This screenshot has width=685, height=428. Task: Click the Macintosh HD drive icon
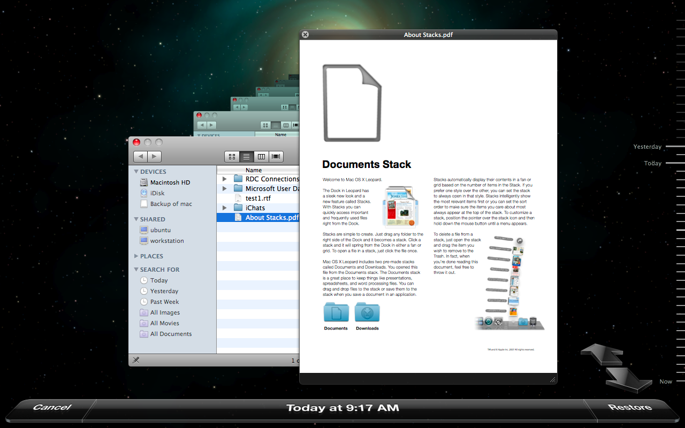144,182
